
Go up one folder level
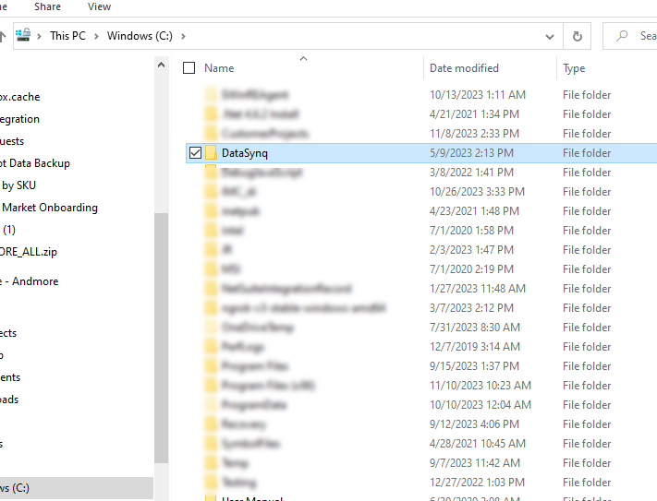[3, 36]
